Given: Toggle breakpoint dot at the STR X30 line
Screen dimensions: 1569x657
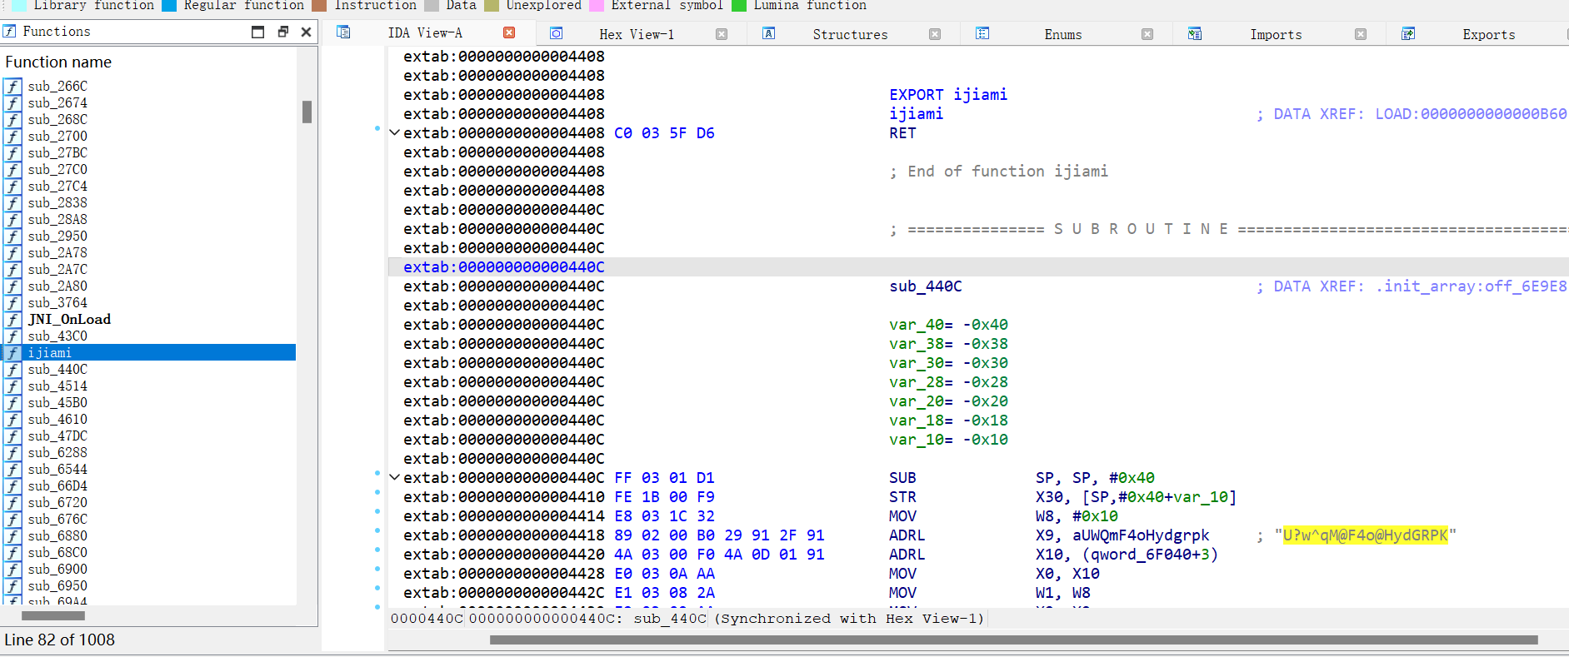Looking at the screenshot, I should click(x=377, y=492).
